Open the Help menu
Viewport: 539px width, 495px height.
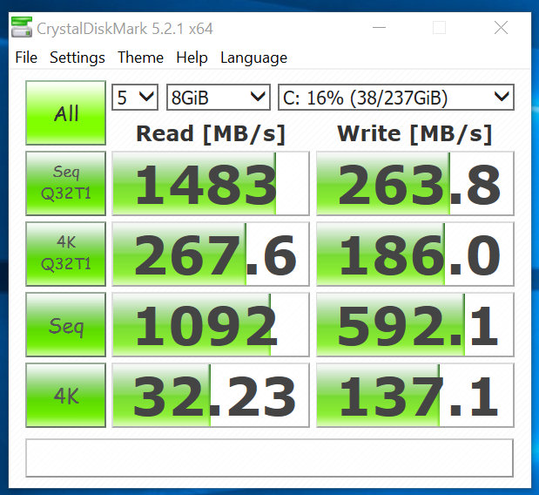(192, 58)
